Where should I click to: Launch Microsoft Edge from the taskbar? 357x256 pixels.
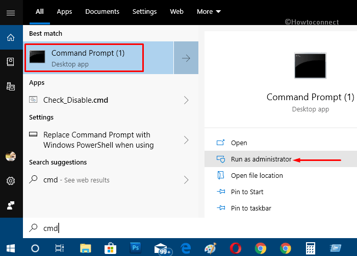pos(186,248)
